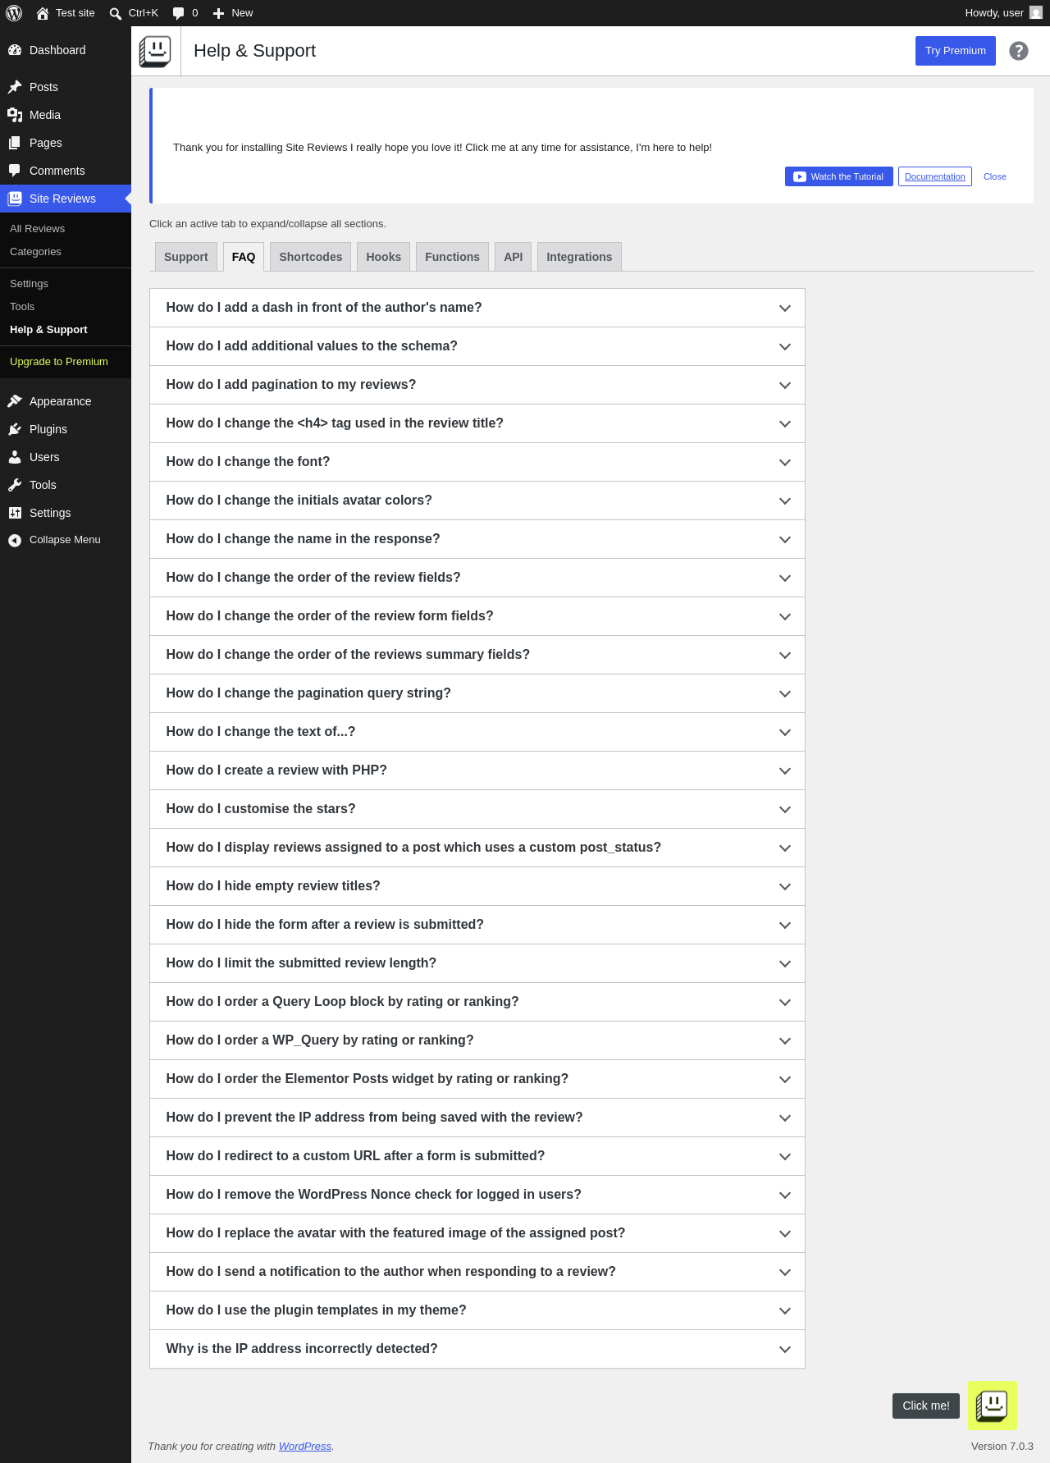The image size is (1050, 1463).
Task: Open the Functions tab
Action: pos(452,257)
